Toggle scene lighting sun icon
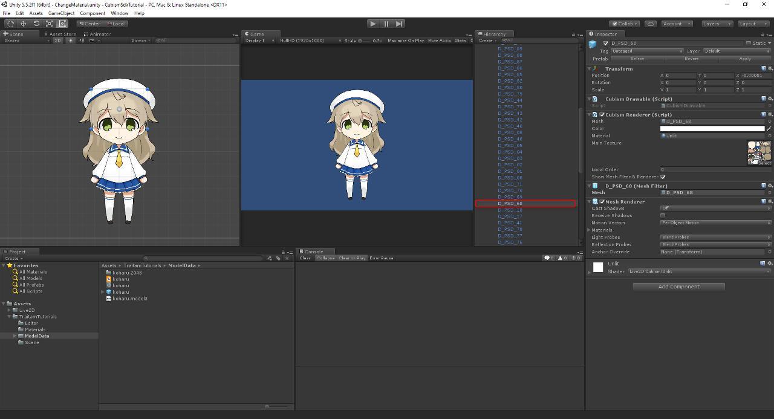The image size is (774, 419). (x=71, y=41)
